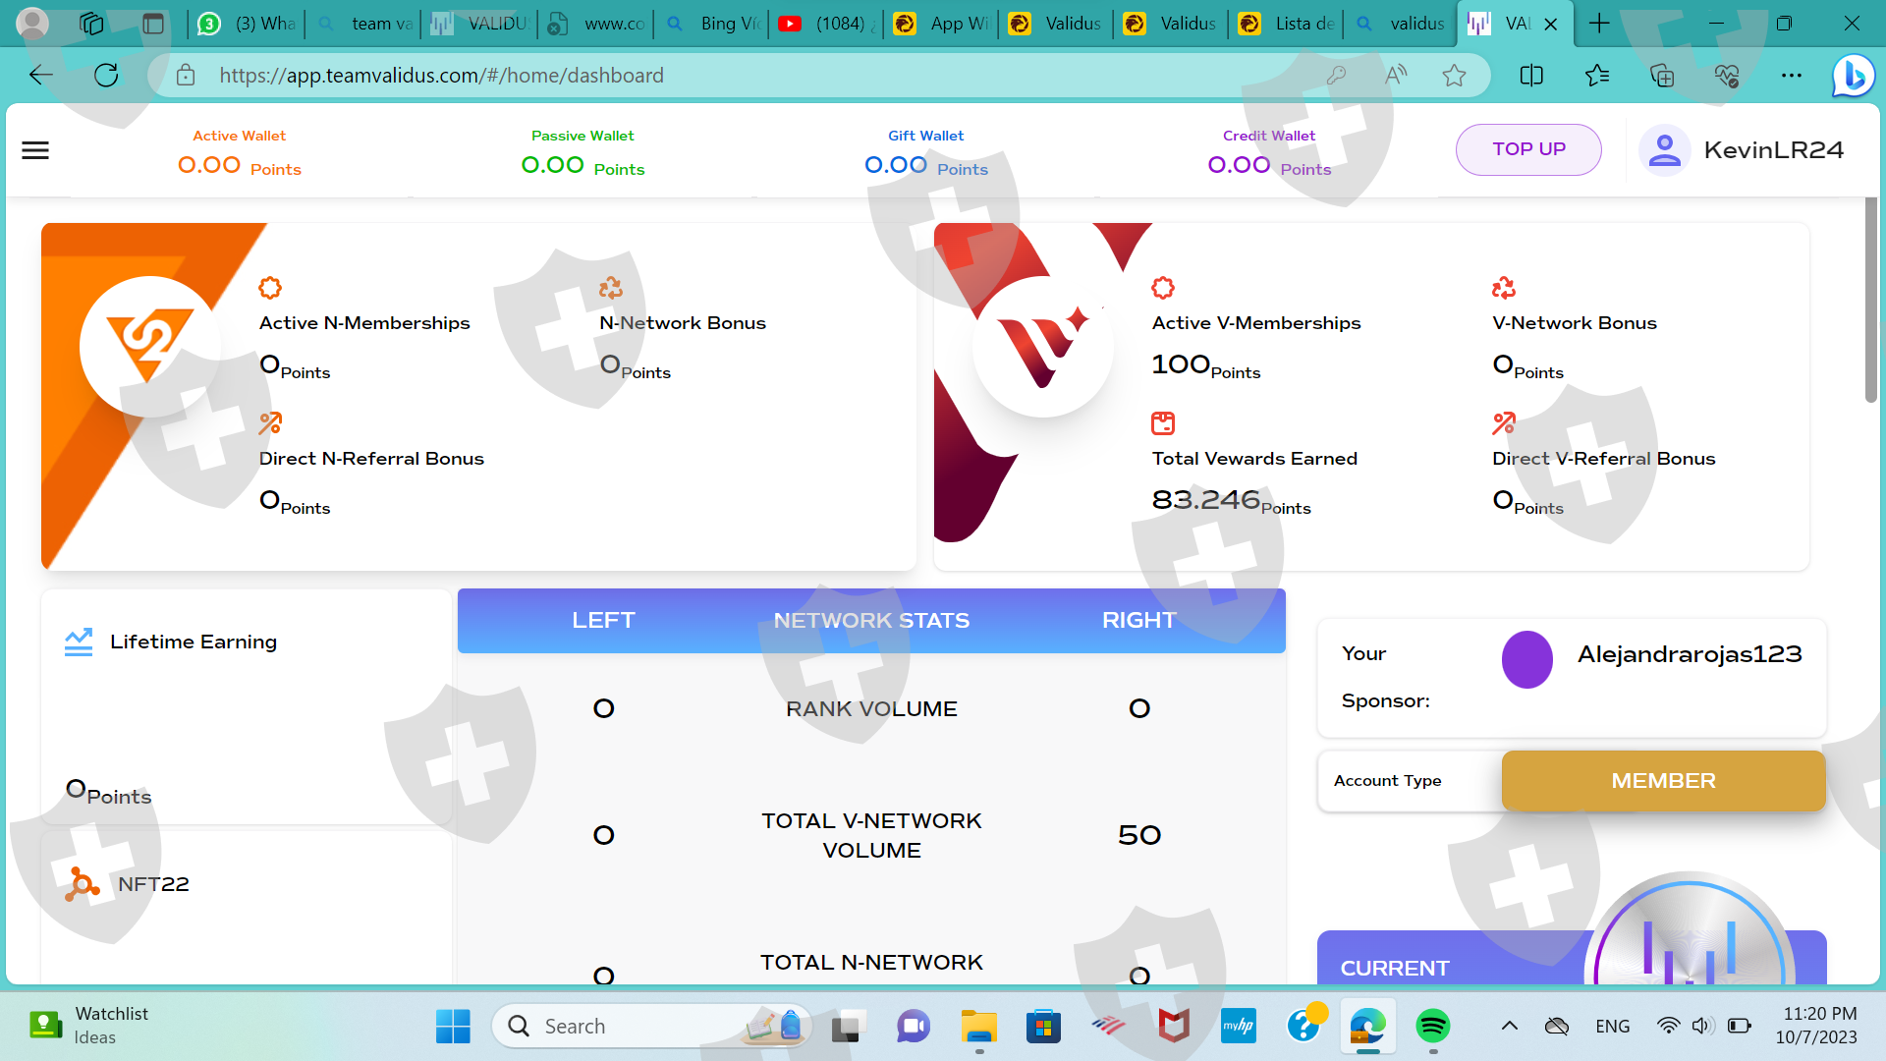Click the MEMBER account type button
Screen dimensions: 1886x1061
[x=1663, y=781]
